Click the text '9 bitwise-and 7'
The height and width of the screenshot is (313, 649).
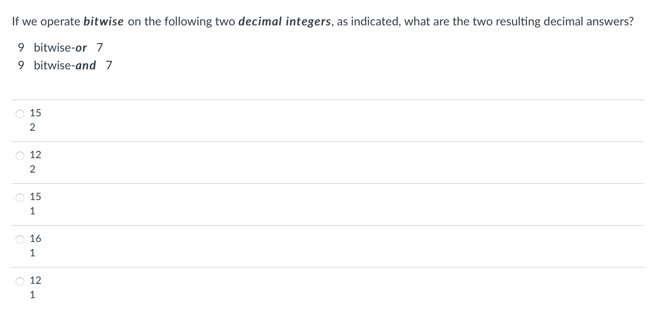pyautogui.click(x=64, y=66)
